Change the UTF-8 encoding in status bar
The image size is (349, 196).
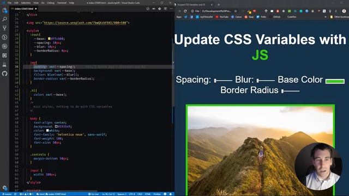[x=132, y=194]
